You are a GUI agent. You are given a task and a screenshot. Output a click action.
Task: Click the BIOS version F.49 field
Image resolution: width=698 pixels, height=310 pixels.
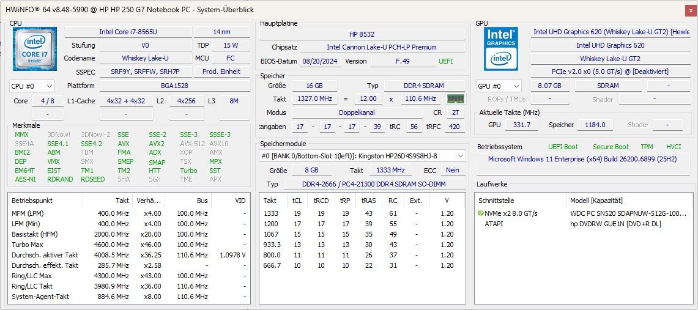403,61
